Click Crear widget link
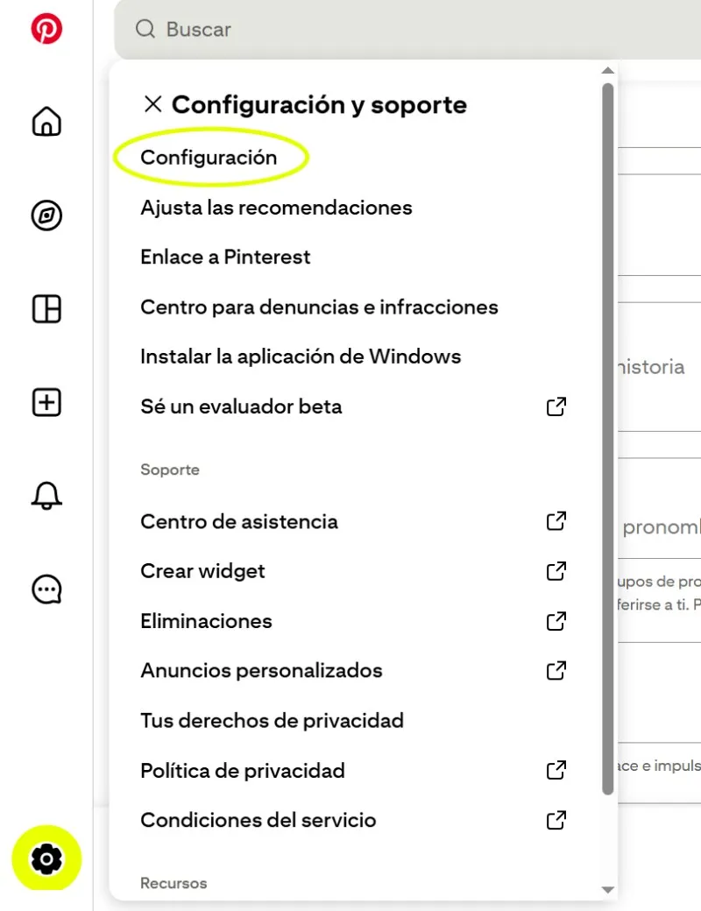The height and width of the screenshot is (911, 701). (202, 571)
